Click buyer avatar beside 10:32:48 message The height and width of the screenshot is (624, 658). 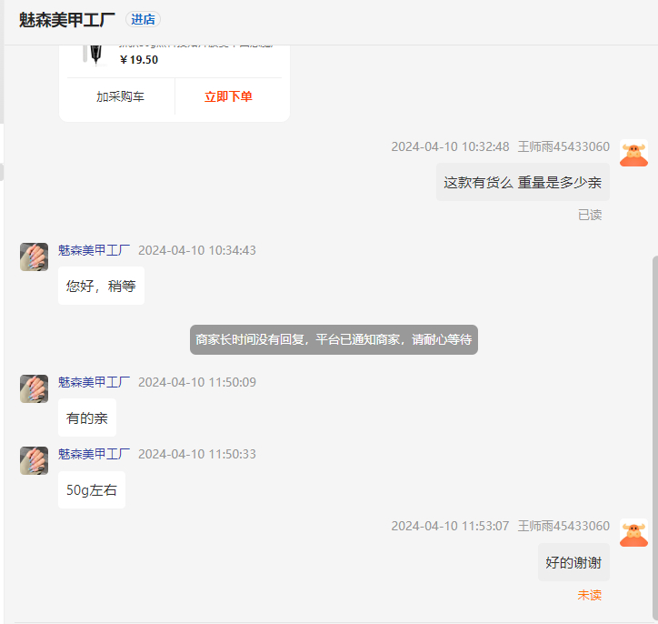[633, 153]
